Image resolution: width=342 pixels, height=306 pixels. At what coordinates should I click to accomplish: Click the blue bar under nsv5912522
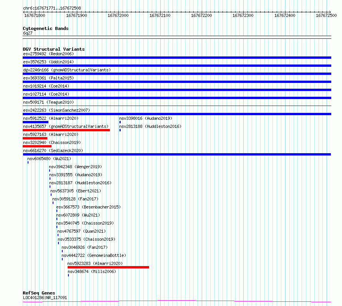36,122
